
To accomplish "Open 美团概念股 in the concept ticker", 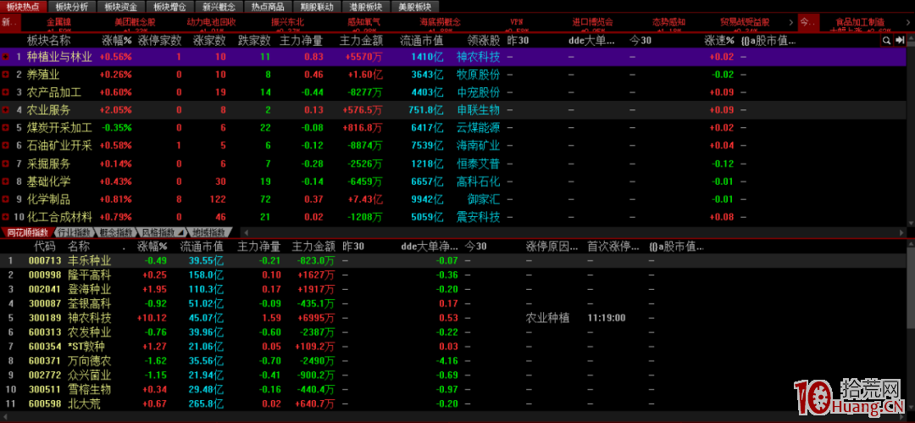I will coord(135,22).
